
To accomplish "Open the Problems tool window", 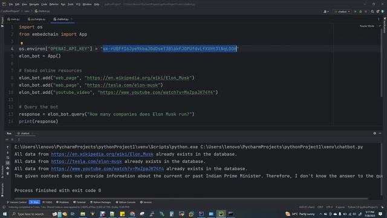I will 62,202.
